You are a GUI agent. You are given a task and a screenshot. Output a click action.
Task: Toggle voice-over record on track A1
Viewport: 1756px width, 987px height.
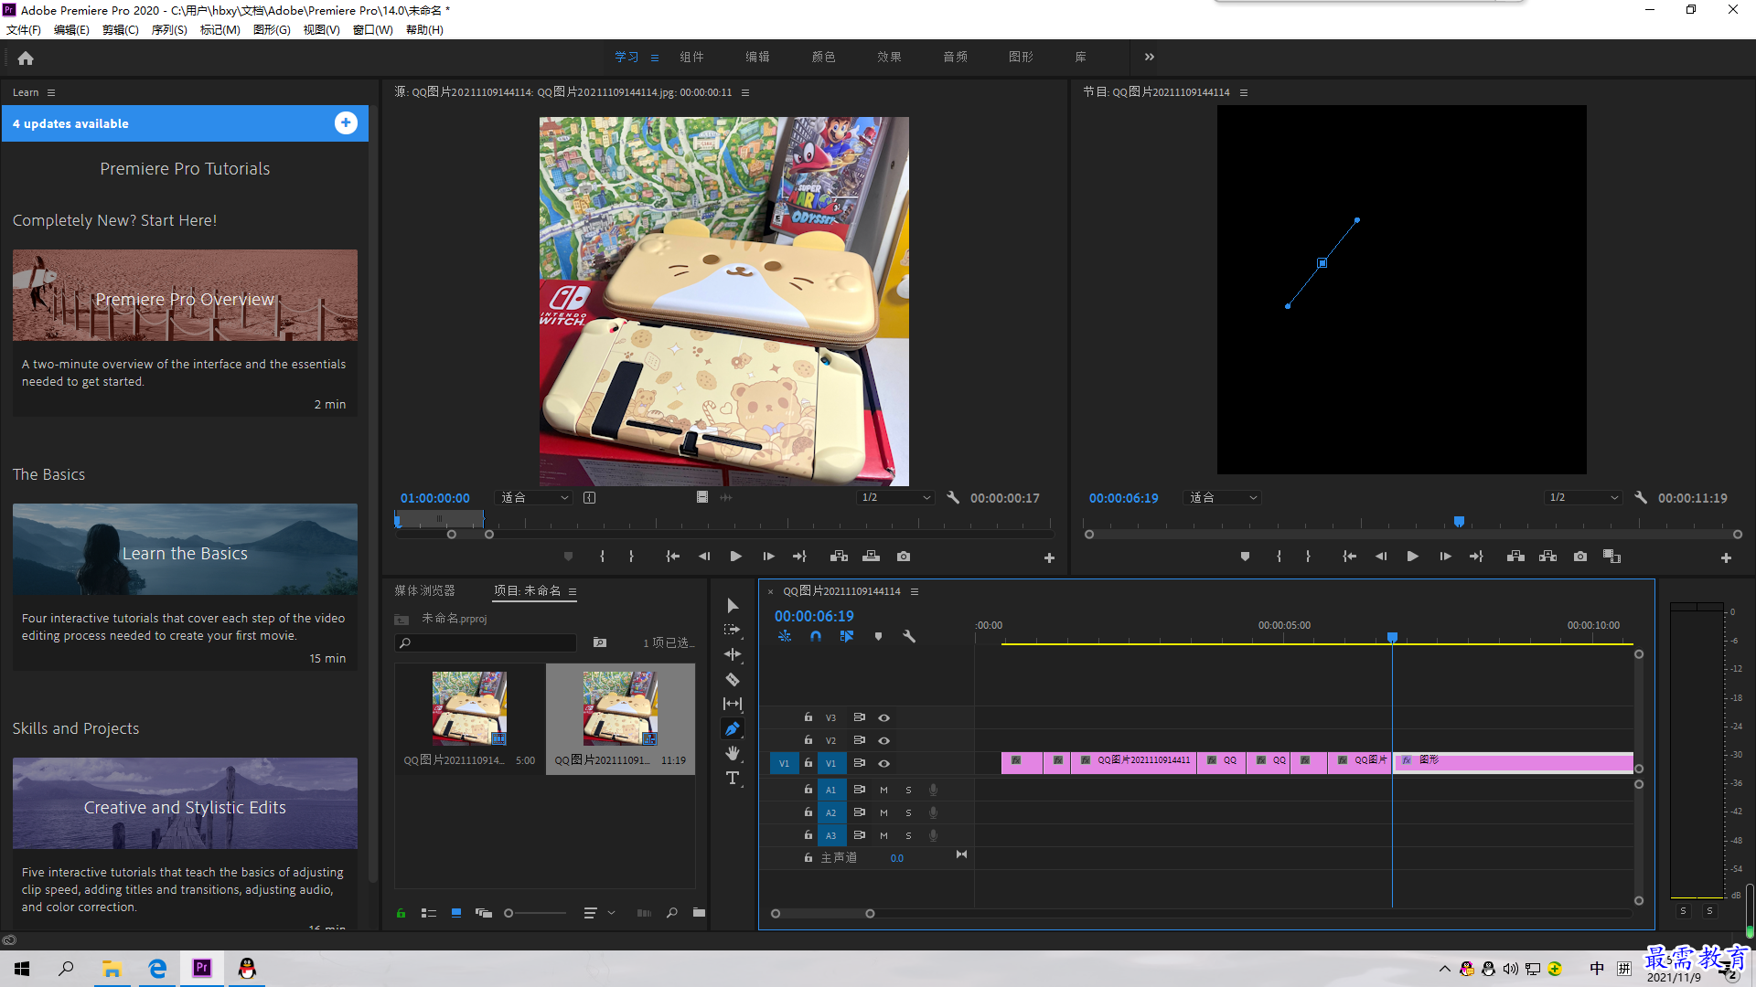[x=933, y=790]
